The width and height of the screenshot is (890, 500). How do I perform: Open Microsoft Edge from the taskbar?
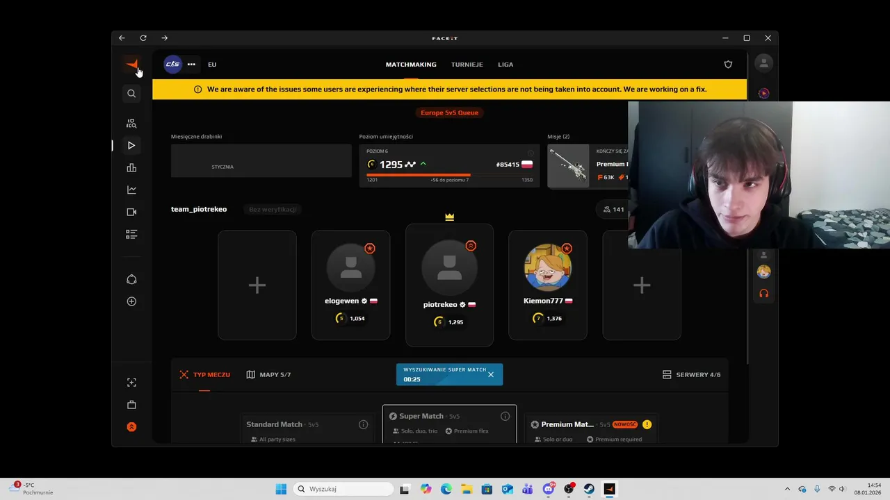(x=446, y=489)
